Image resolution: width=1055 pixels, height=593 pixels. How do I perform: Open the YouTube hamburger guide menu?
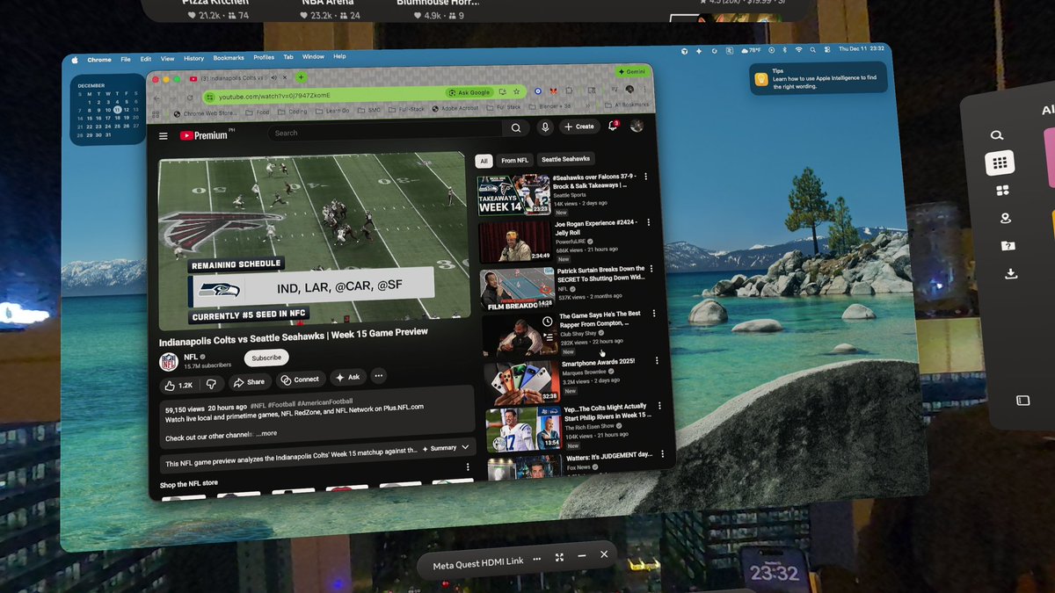(x=163, y=136)
